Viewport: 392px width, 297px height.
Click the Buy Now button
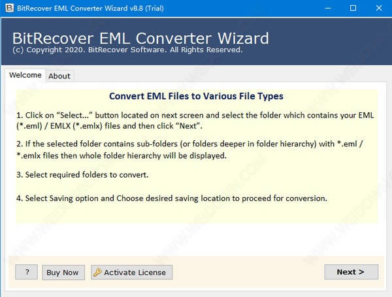63,272
